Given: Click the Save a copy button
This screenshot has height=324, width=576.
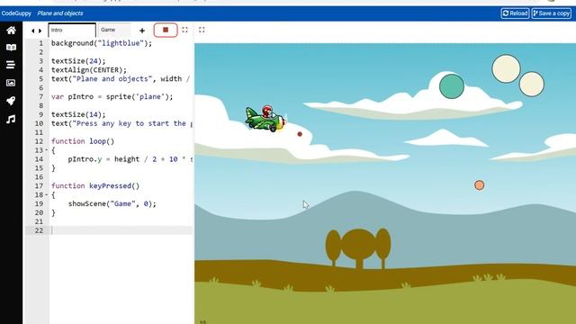Looking at the screenshot, I should [x=552, y=13].
